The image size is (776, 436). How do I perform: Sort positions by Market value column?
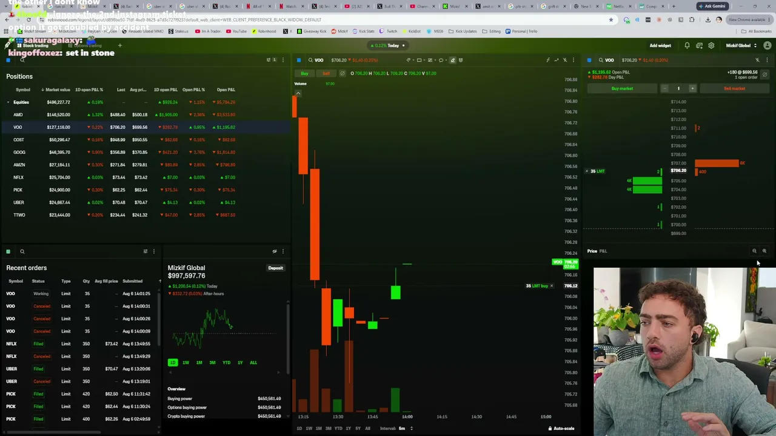56,90
